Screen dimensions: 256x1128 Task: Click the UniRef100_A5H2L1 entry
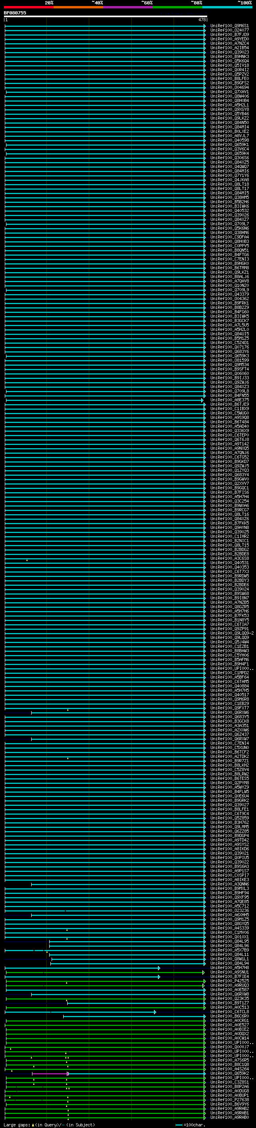click(x=230, y=105)
